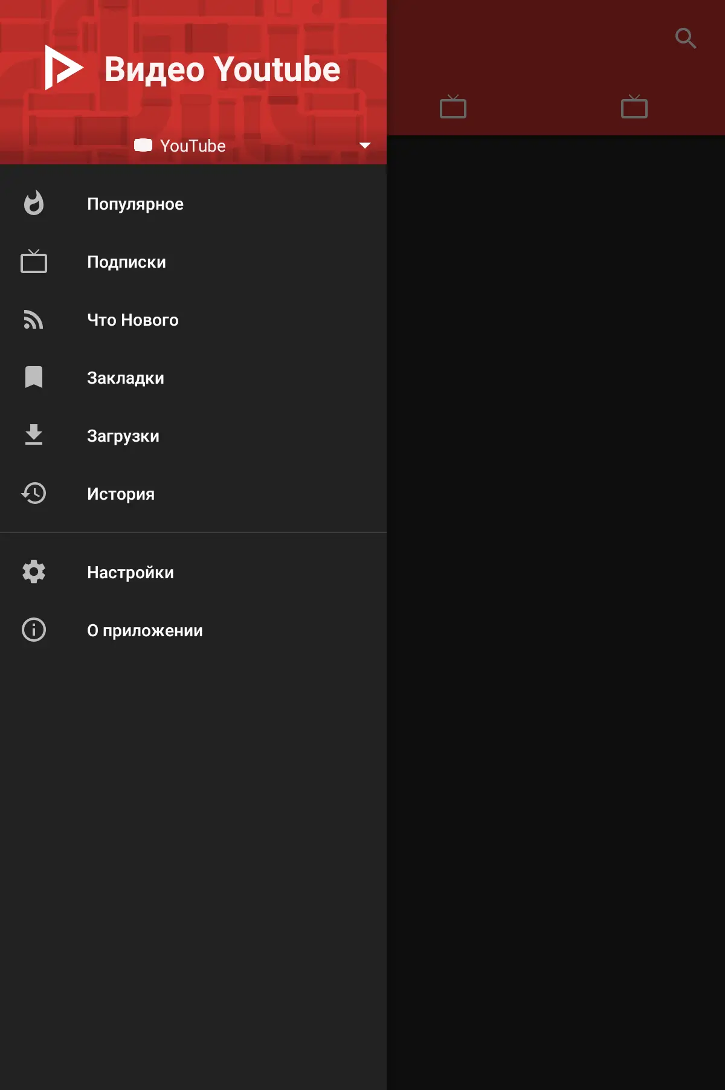
Task: Open search with the magnifier icon
Action: 686,39
